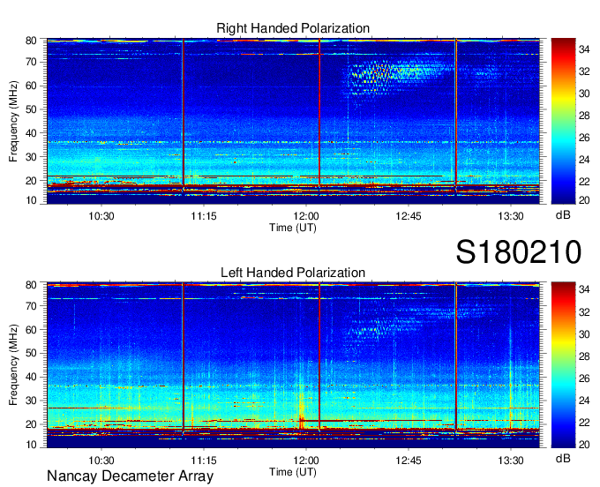Click the 12:45 time tick of right-handed plot
The width and height of the screenshot is (600, 487).
[x=409, y=216]
